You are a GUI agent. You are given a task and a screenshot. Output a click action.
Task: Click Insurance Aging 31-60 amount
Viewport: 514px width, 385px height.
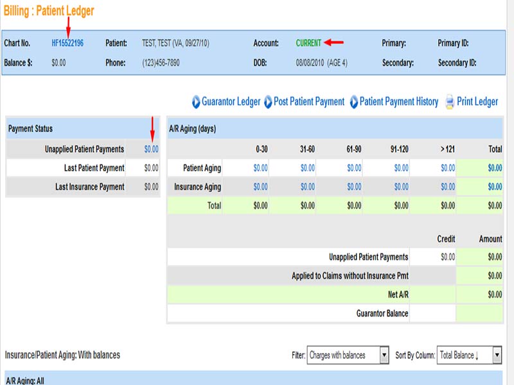(308, 187)
